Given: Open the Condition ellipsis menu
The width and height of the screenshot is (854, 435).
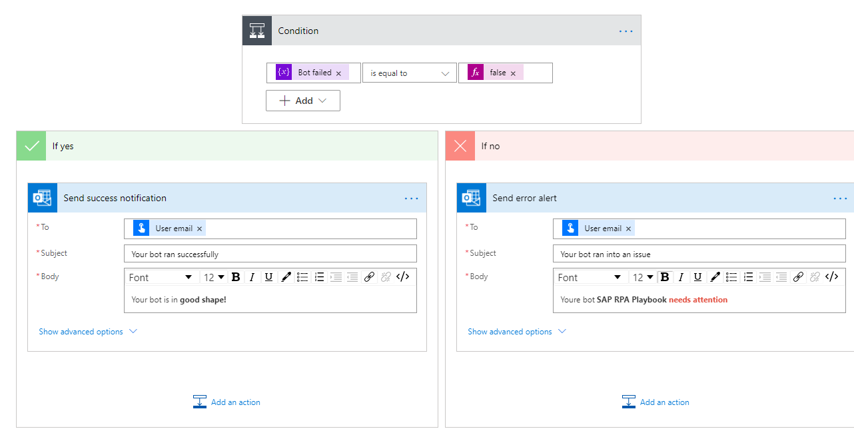Looking at the screenshot, I should click(626, 31).
